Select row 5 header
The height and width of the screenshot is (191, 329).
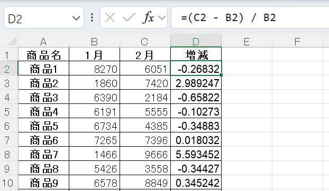pos(9,111)
